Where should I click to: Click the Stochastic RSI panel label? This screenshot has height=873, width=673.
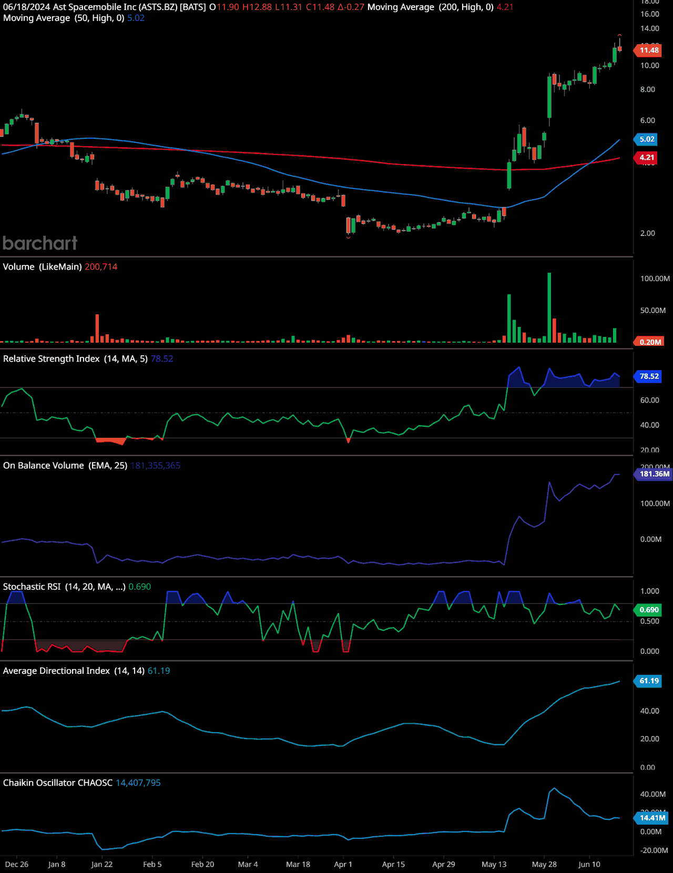[64, 587]
